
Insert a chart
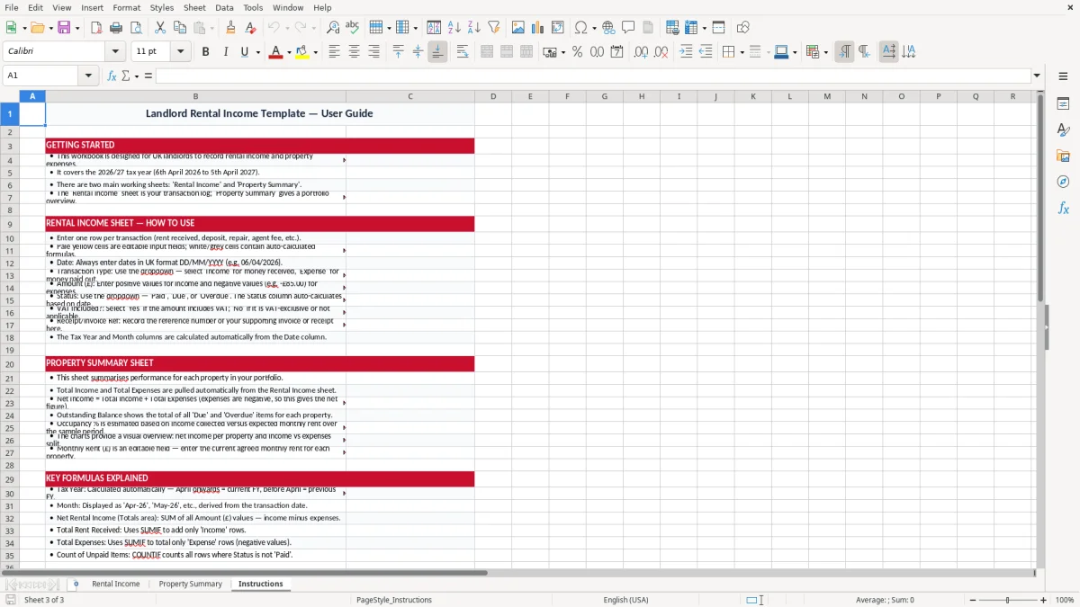coord(538,28)
